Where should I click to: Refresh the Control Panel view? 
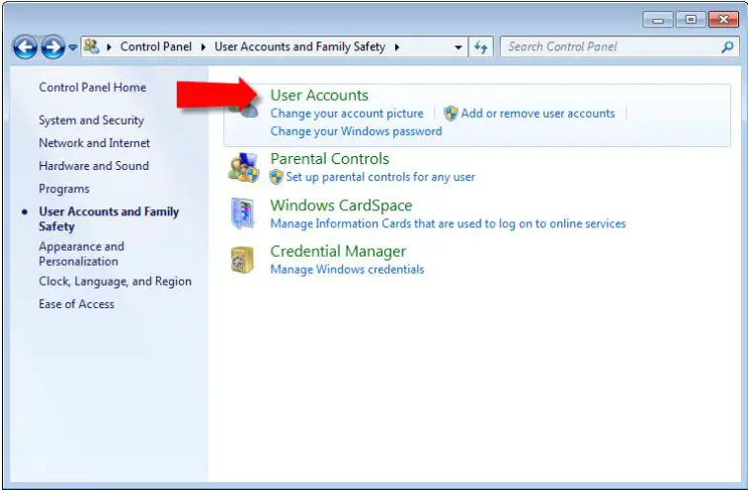[x=481, y=46]
